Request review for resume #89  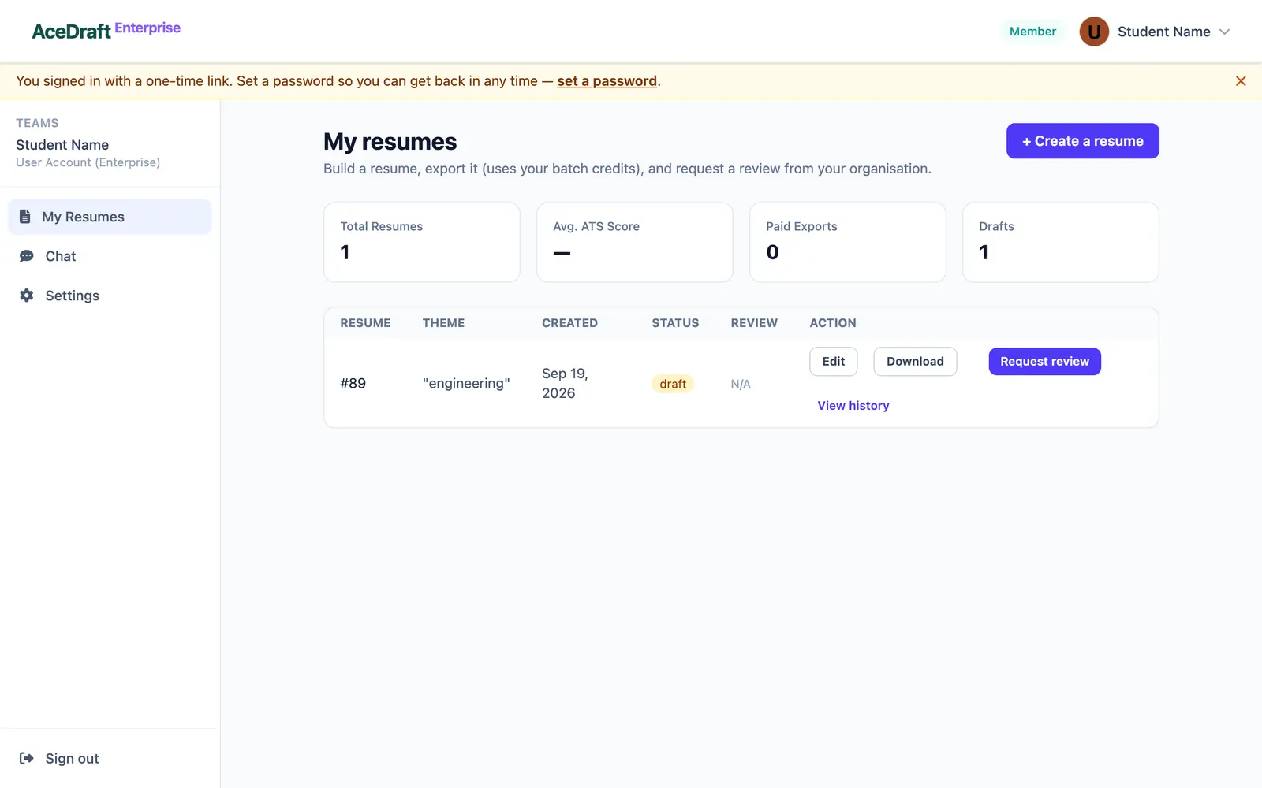[1044, 361]
